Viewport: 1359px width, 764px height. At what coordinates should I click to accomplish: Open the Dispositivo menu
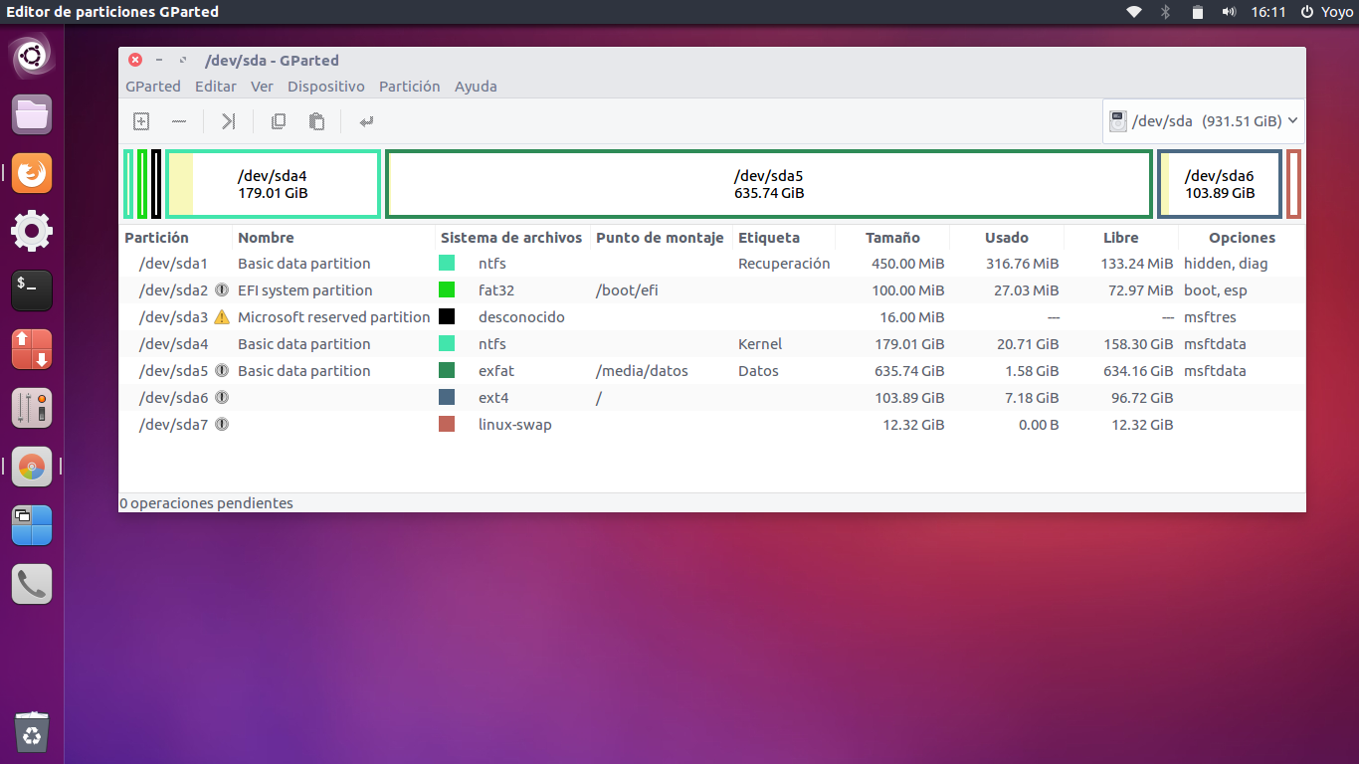326,87
